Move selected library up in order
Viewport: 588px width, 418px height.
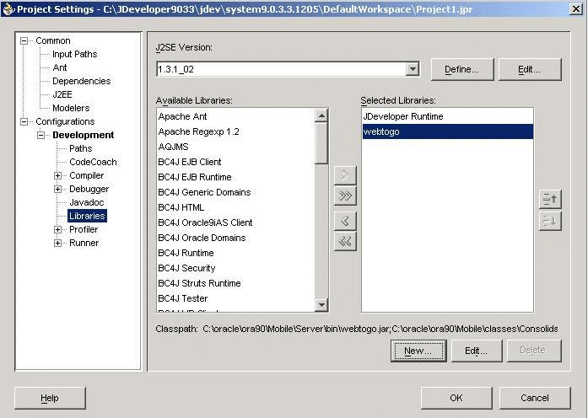coord(550,199)
